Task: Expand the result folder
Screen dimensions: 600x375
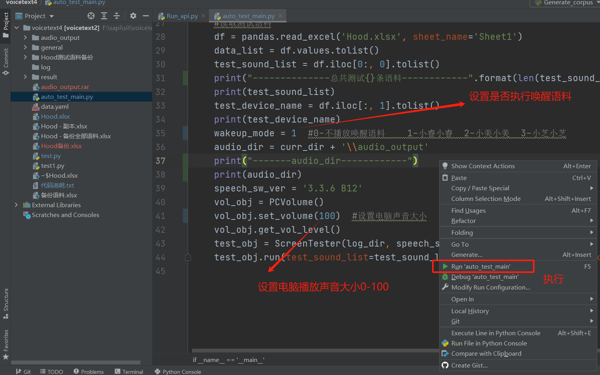Action: (25, 77)
